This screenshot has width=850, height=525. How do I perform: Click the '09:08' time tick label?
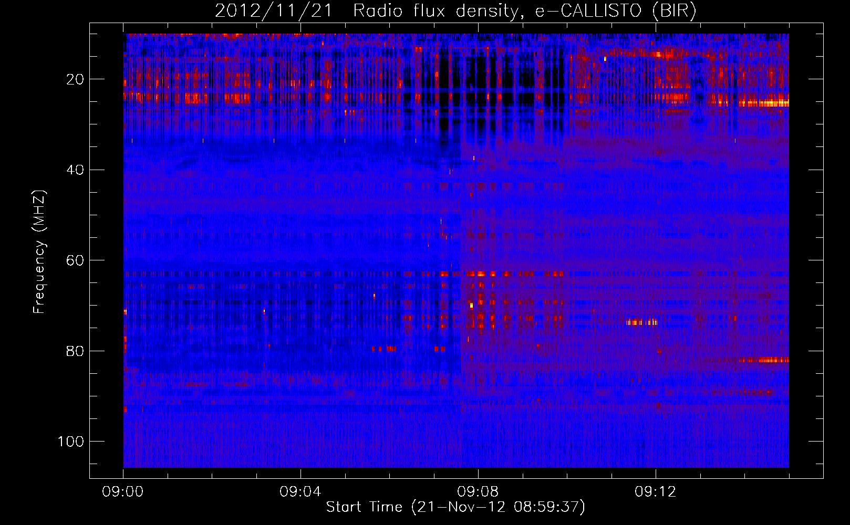point(478,492)
